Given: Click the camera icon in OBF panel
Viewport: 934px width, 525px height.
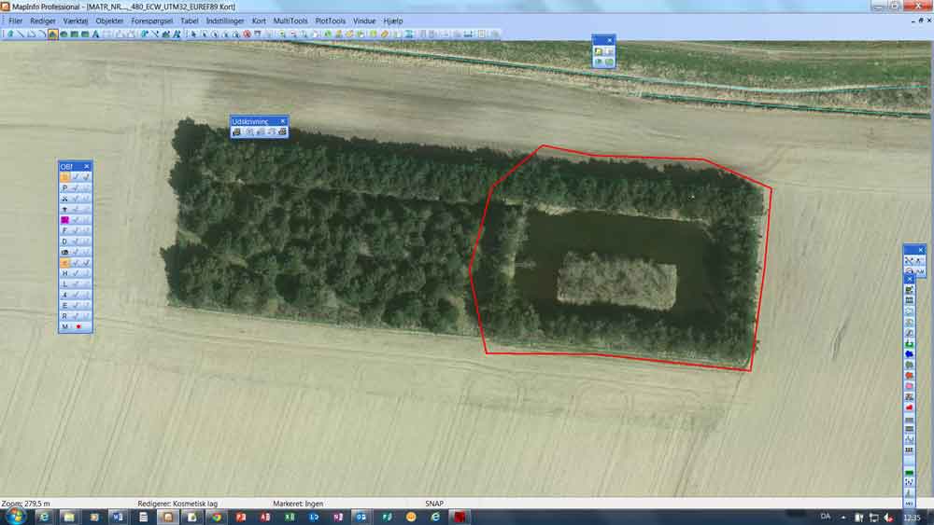Looking at the screenshot, I should [x=64, y=252].
